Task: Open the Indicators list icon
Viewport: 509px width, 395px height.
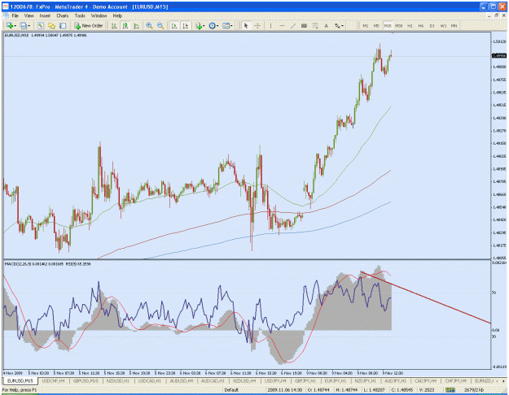Action: (x=199, y=25)
